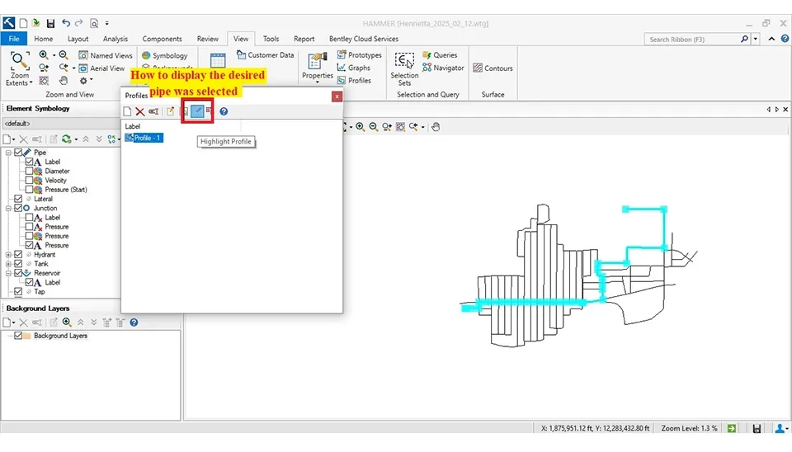
Task: Collapse the Junction tree node
Action: pyautogui.click(x=8, y=208)
